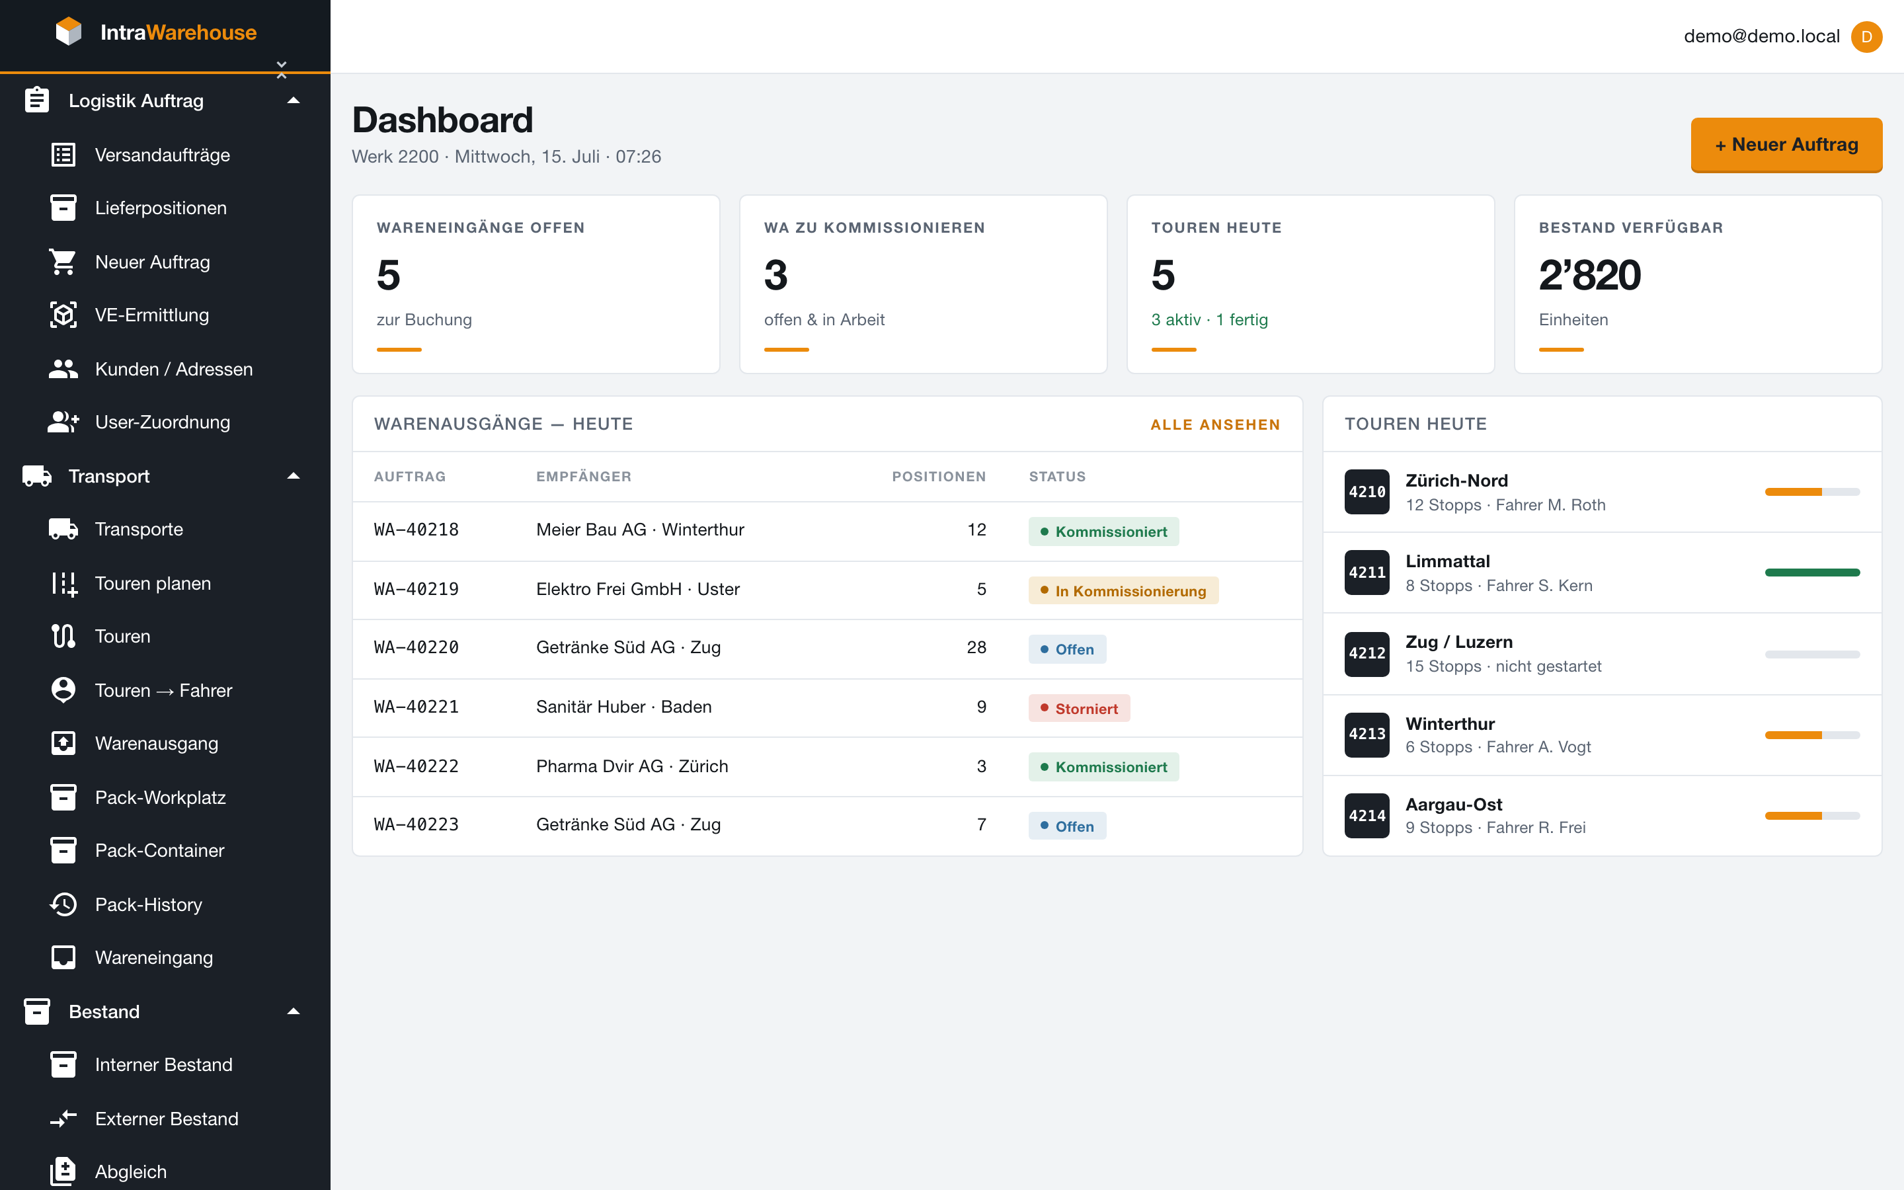
Task: Click the Externer Bestand arrows icon
Action: 63,1119
